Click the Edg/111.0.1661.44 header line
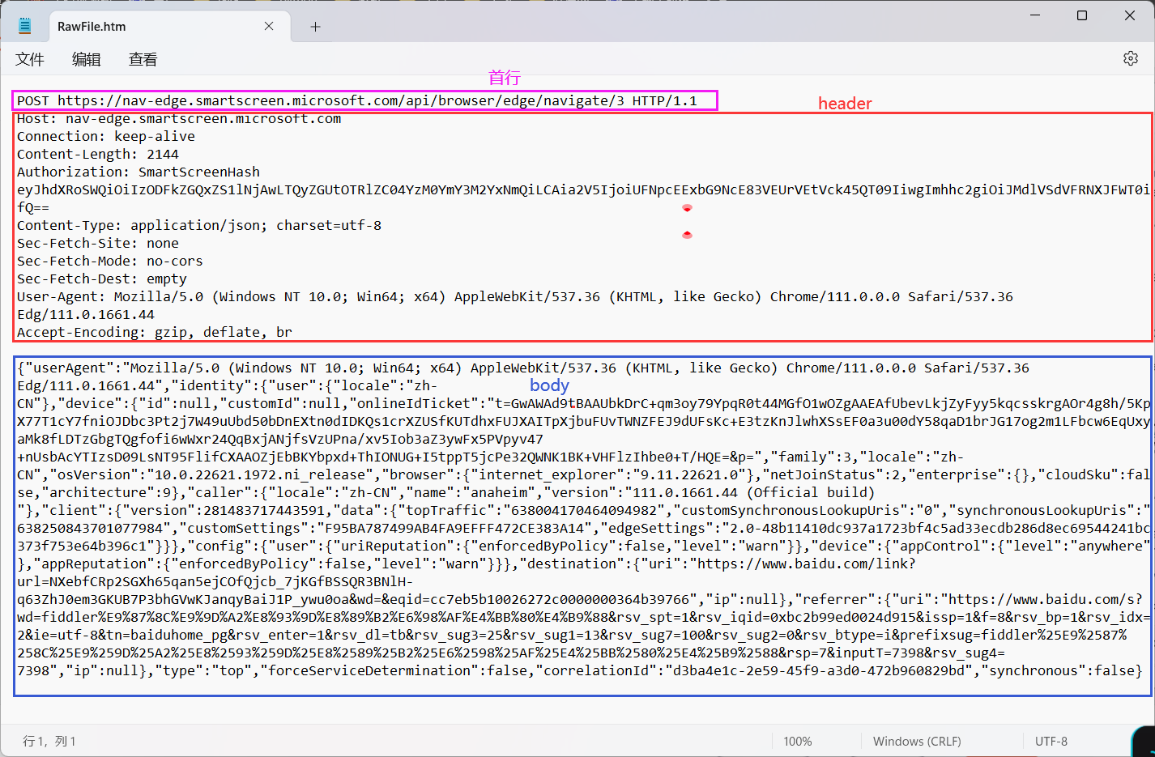Screen dimensions: 1155x757 coord(86,314)
